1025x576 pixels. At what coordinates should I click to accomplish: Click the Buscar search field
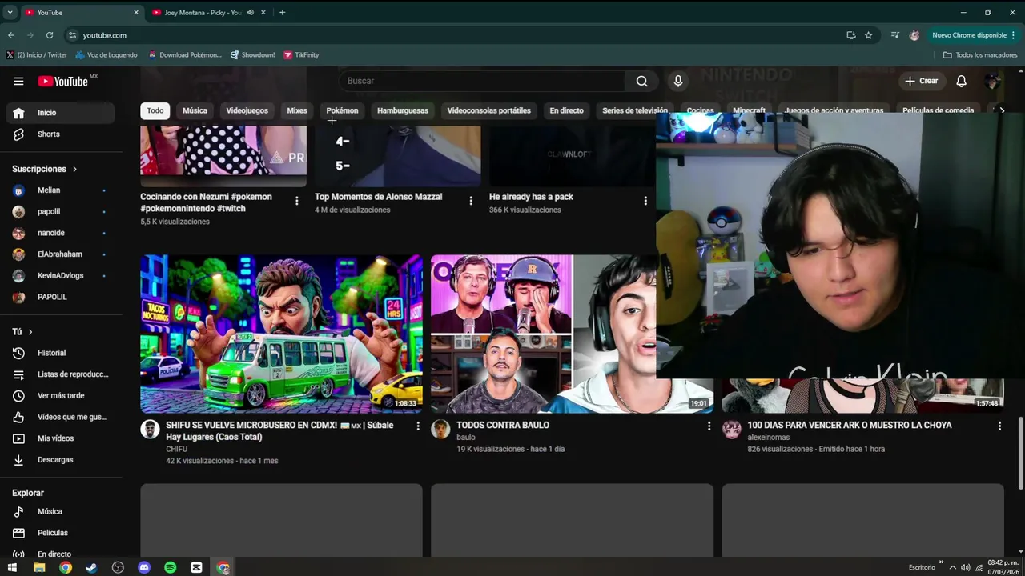(483, 81)
